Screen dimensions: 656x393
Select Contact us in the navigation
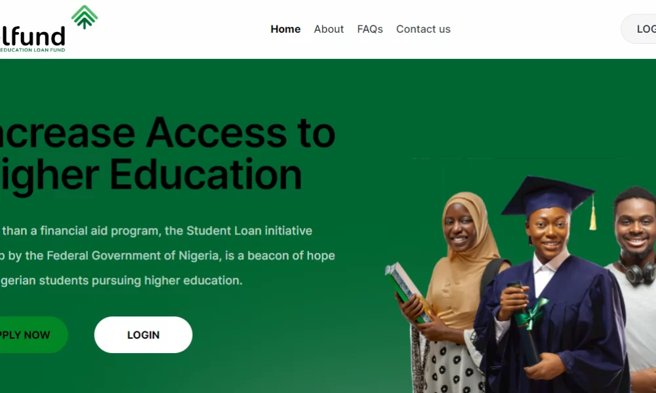click(x=423, y=29)
